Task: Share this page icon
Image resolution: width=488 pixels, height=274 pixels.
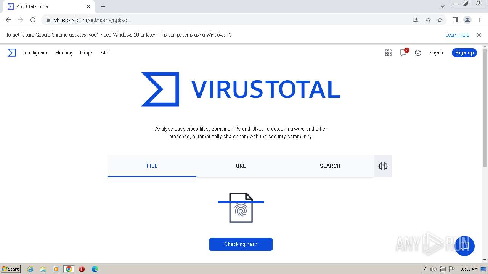Action: [428, 20]
